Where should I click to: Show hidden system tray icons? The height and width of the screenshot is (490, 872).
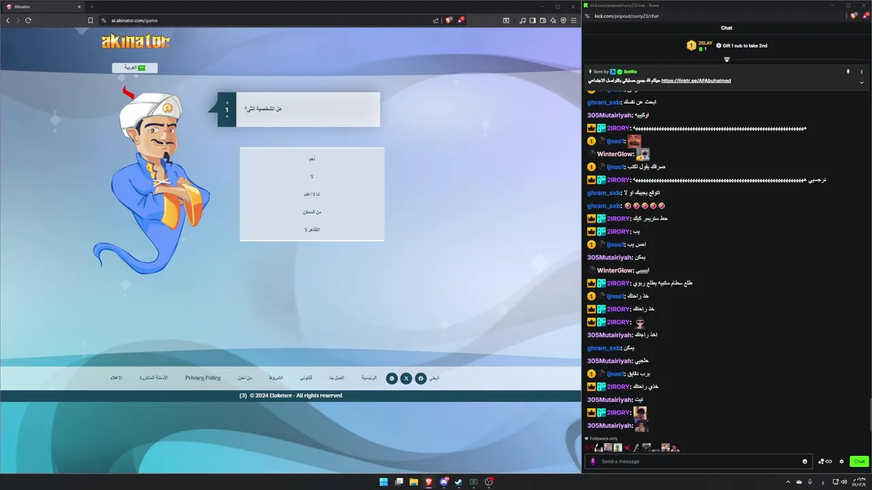788,482
